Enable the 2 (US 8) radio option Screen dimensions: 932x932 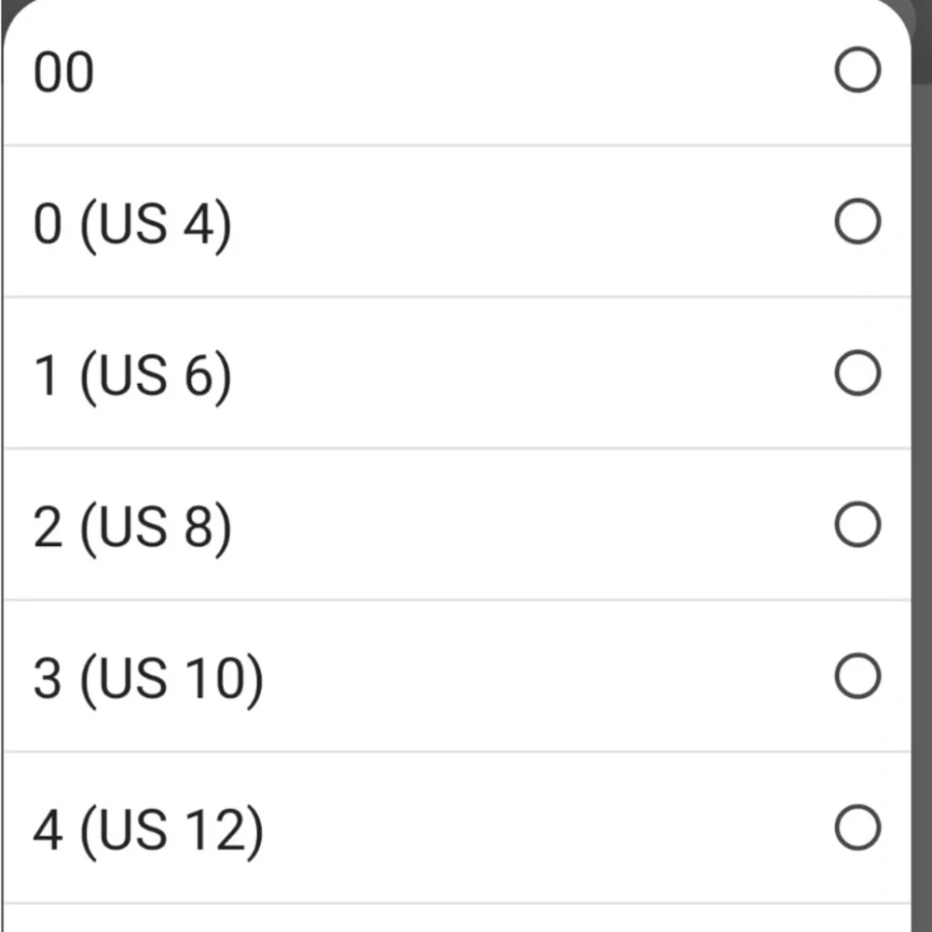pos(857,525)
